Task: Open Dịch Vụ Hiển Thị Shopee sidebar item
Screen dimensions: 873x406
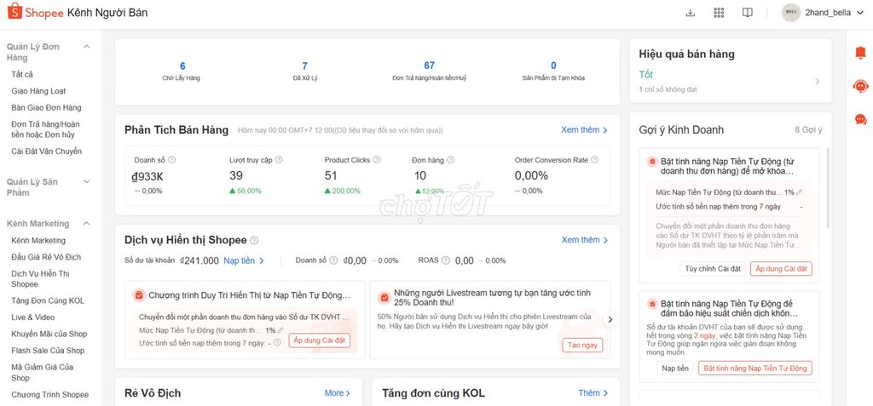Action: click(x=41, y=279)
